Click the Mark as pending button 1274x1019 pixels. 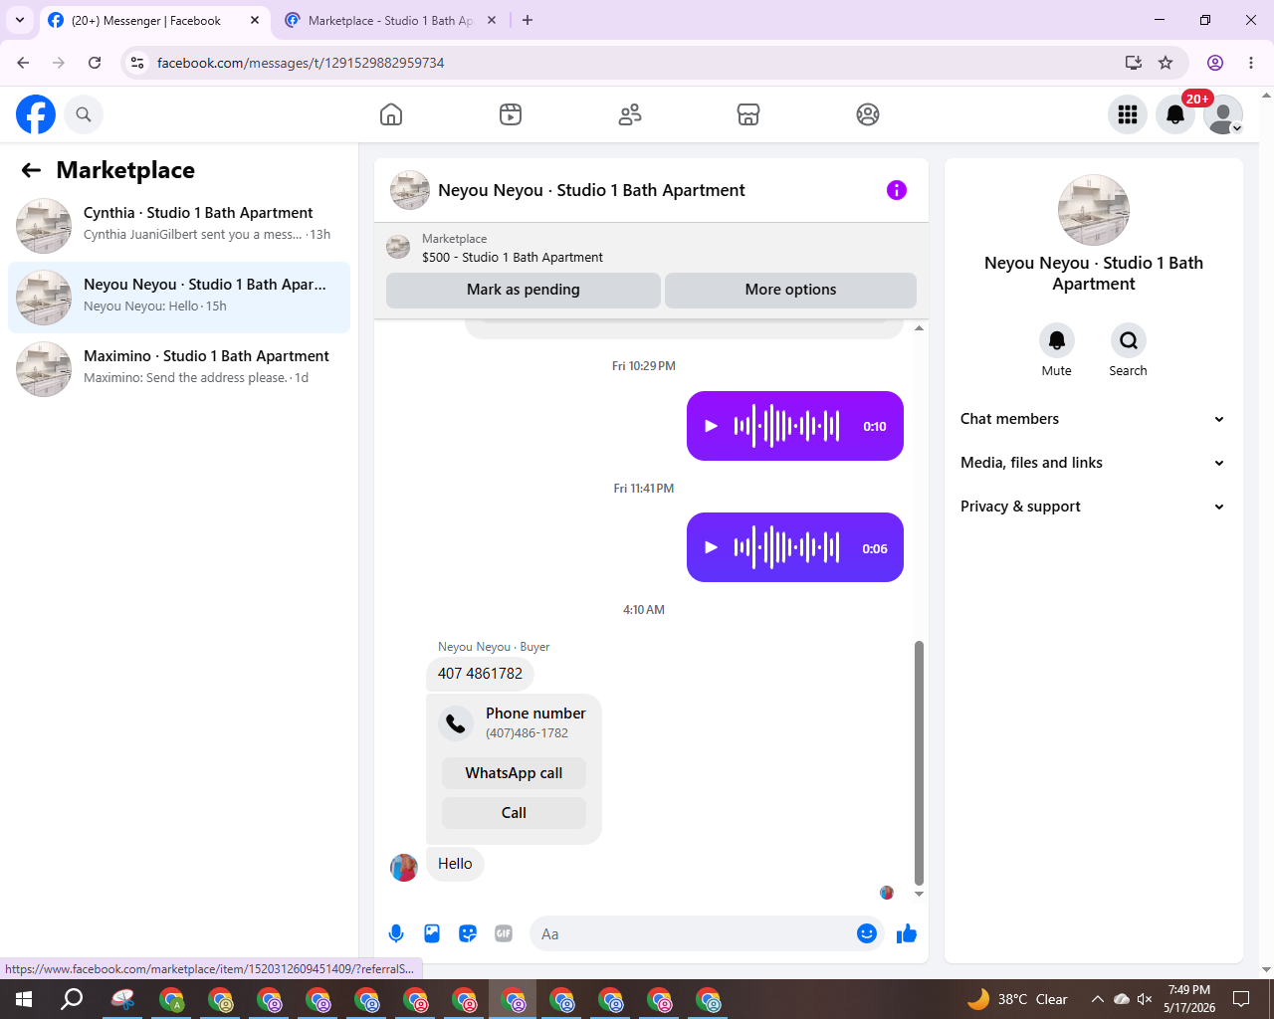click(524, 290)
